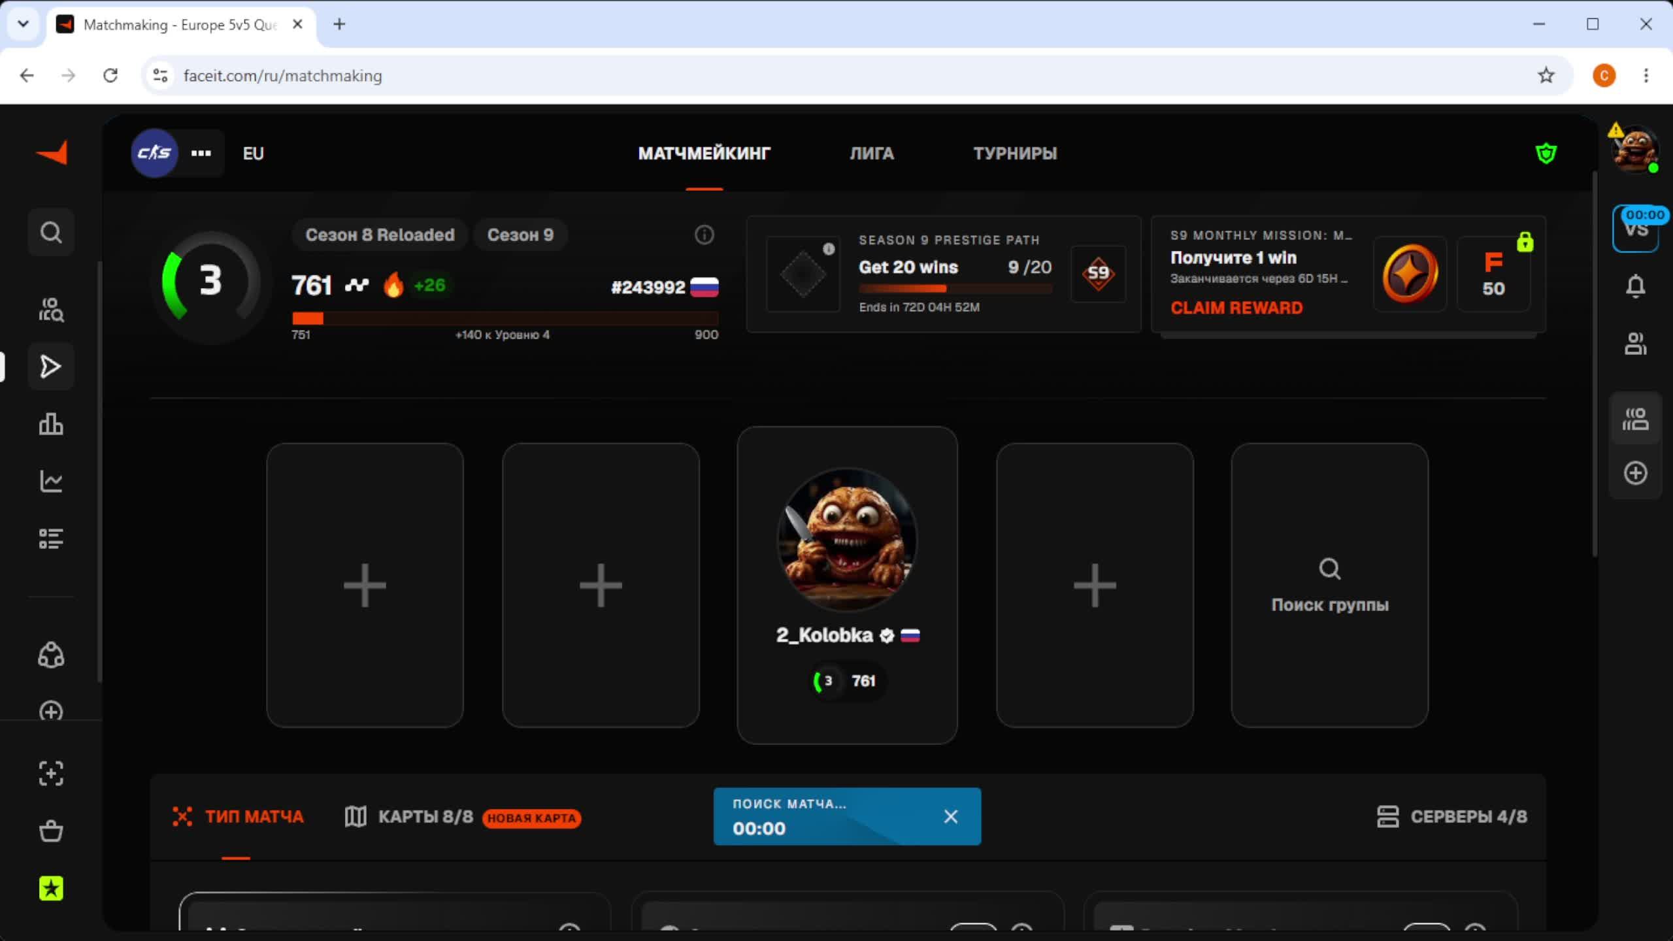Open the user profile avatar at top right
The height and width of the screenshot is (941, 1673).
[x=1635, y=150]
